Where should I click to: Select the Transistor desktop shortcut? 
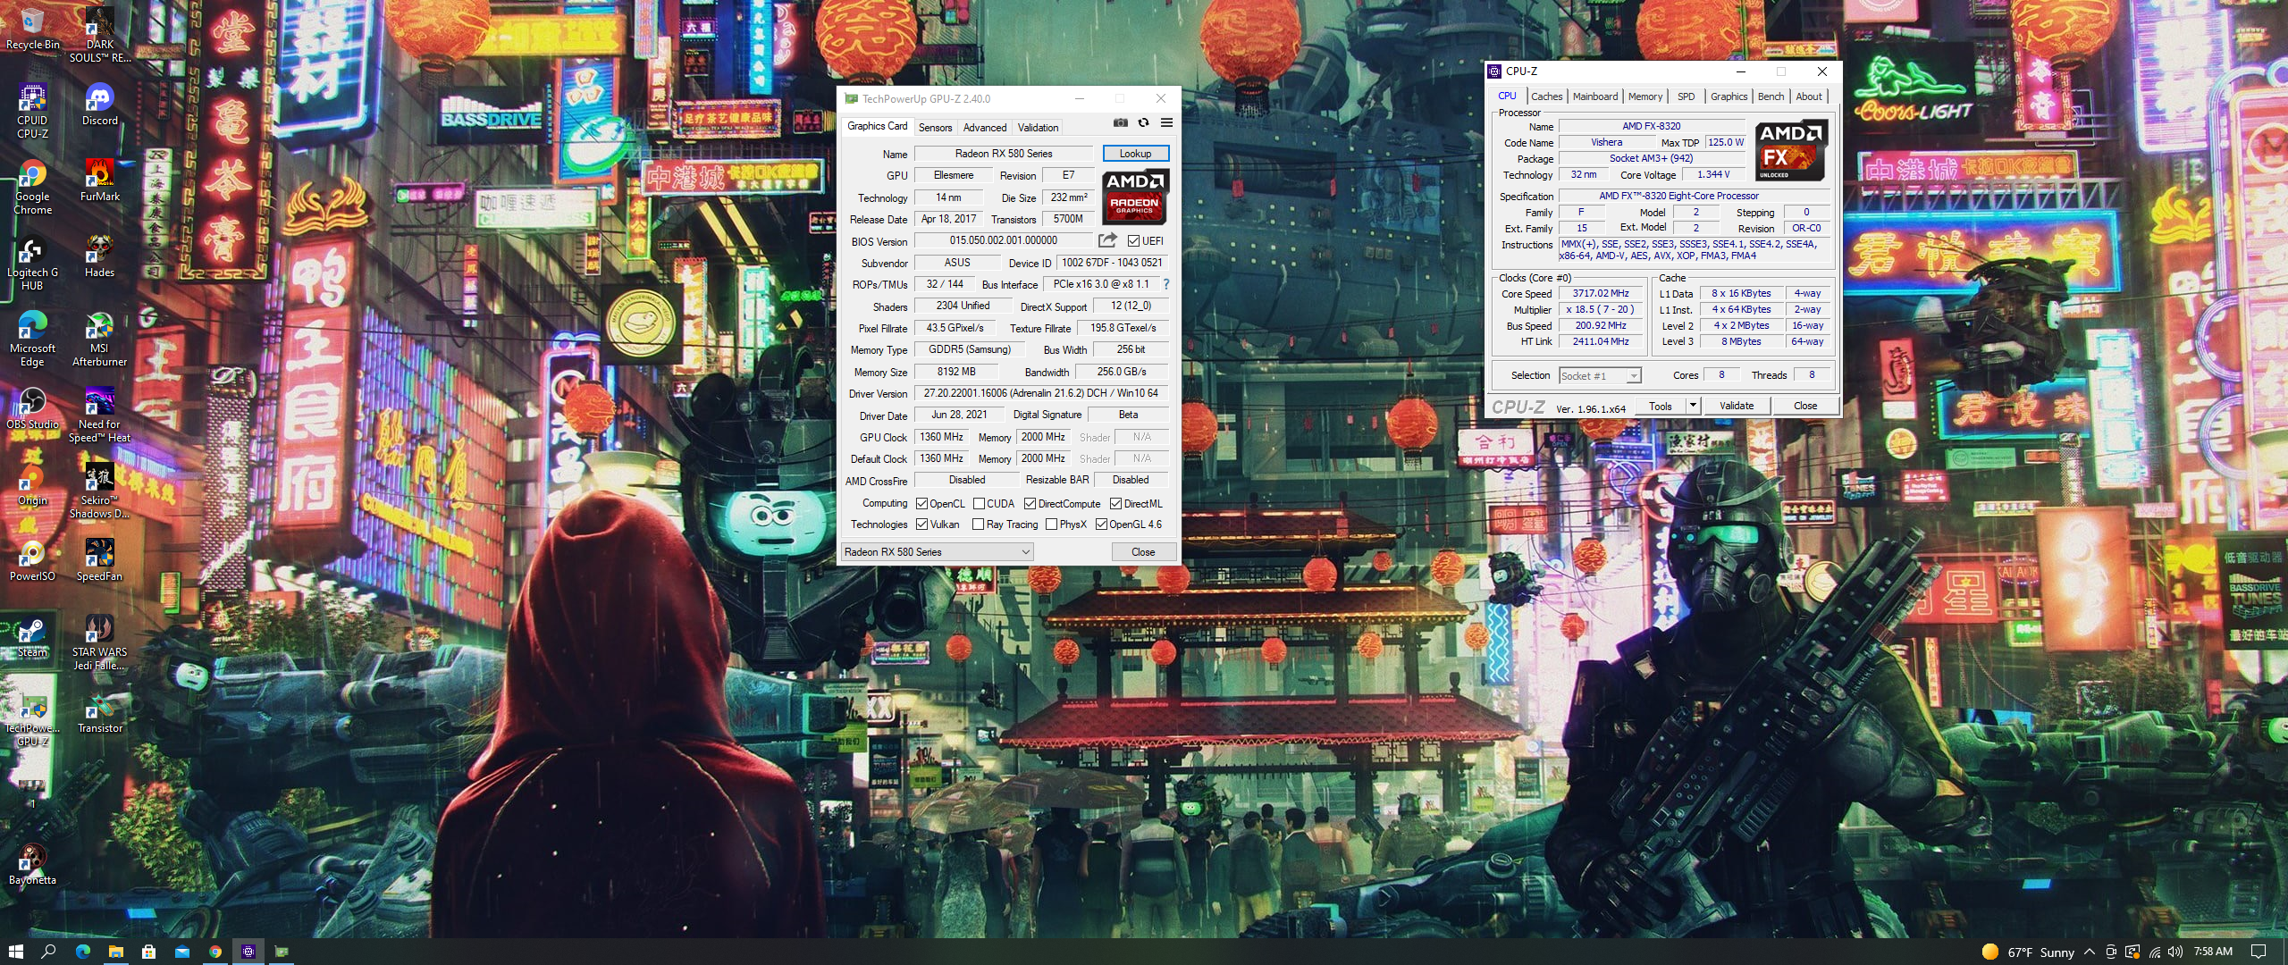point(100,713)
